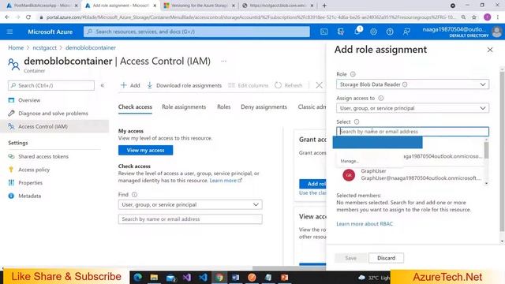Open Postman from the taskbar
The width and height of the screenshot is (505, 284).
pyautogui.click(x=252, y=277)
